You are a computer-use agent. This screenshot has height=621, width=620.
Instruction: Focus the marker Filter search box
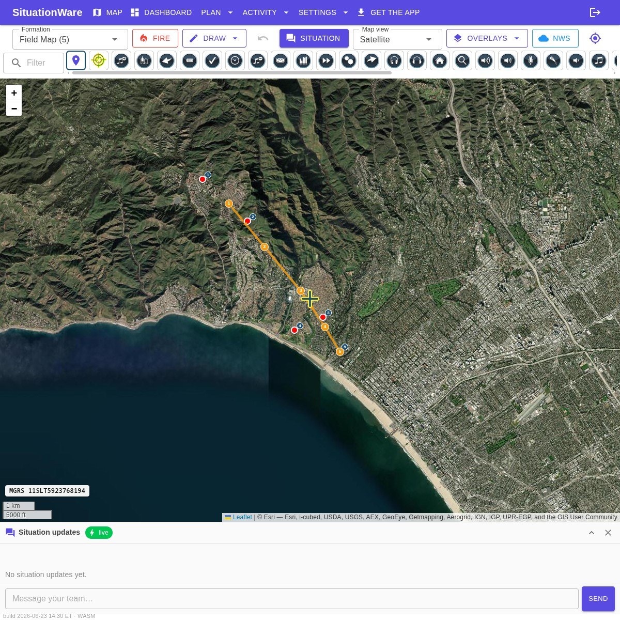(x=34, y=63)
